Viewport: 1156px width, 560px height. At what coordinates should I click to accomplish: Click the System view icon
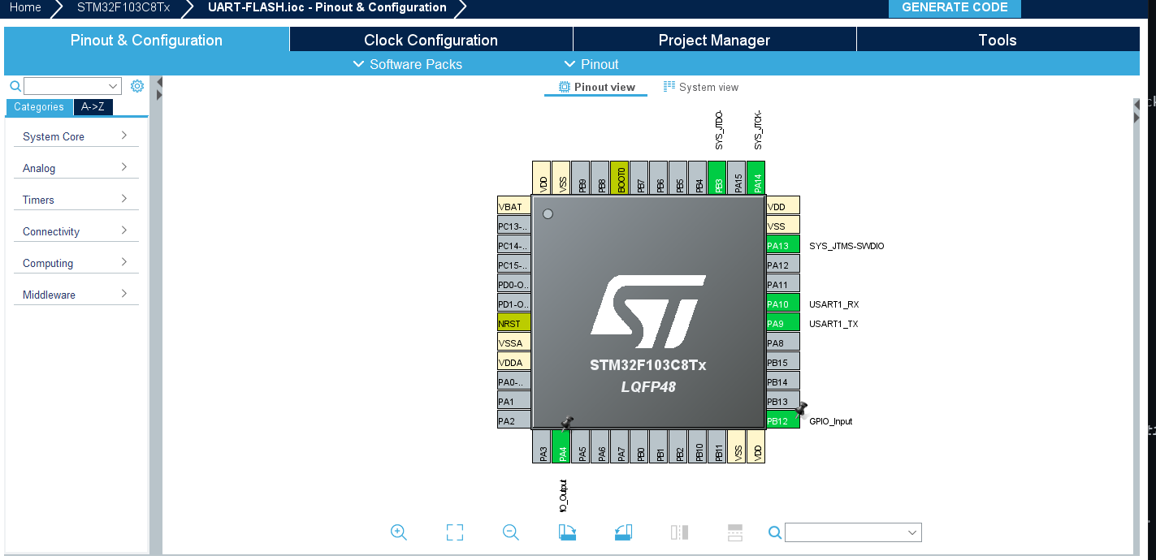pyautogui.click(x=669, y=86)
